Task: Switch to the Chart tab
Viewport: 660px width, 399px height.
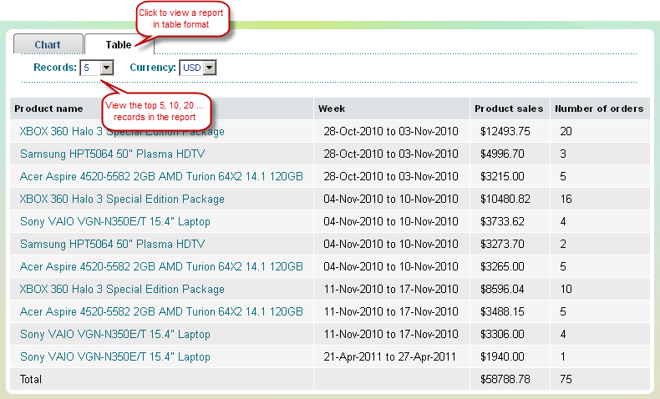Action: pos(47,45)
